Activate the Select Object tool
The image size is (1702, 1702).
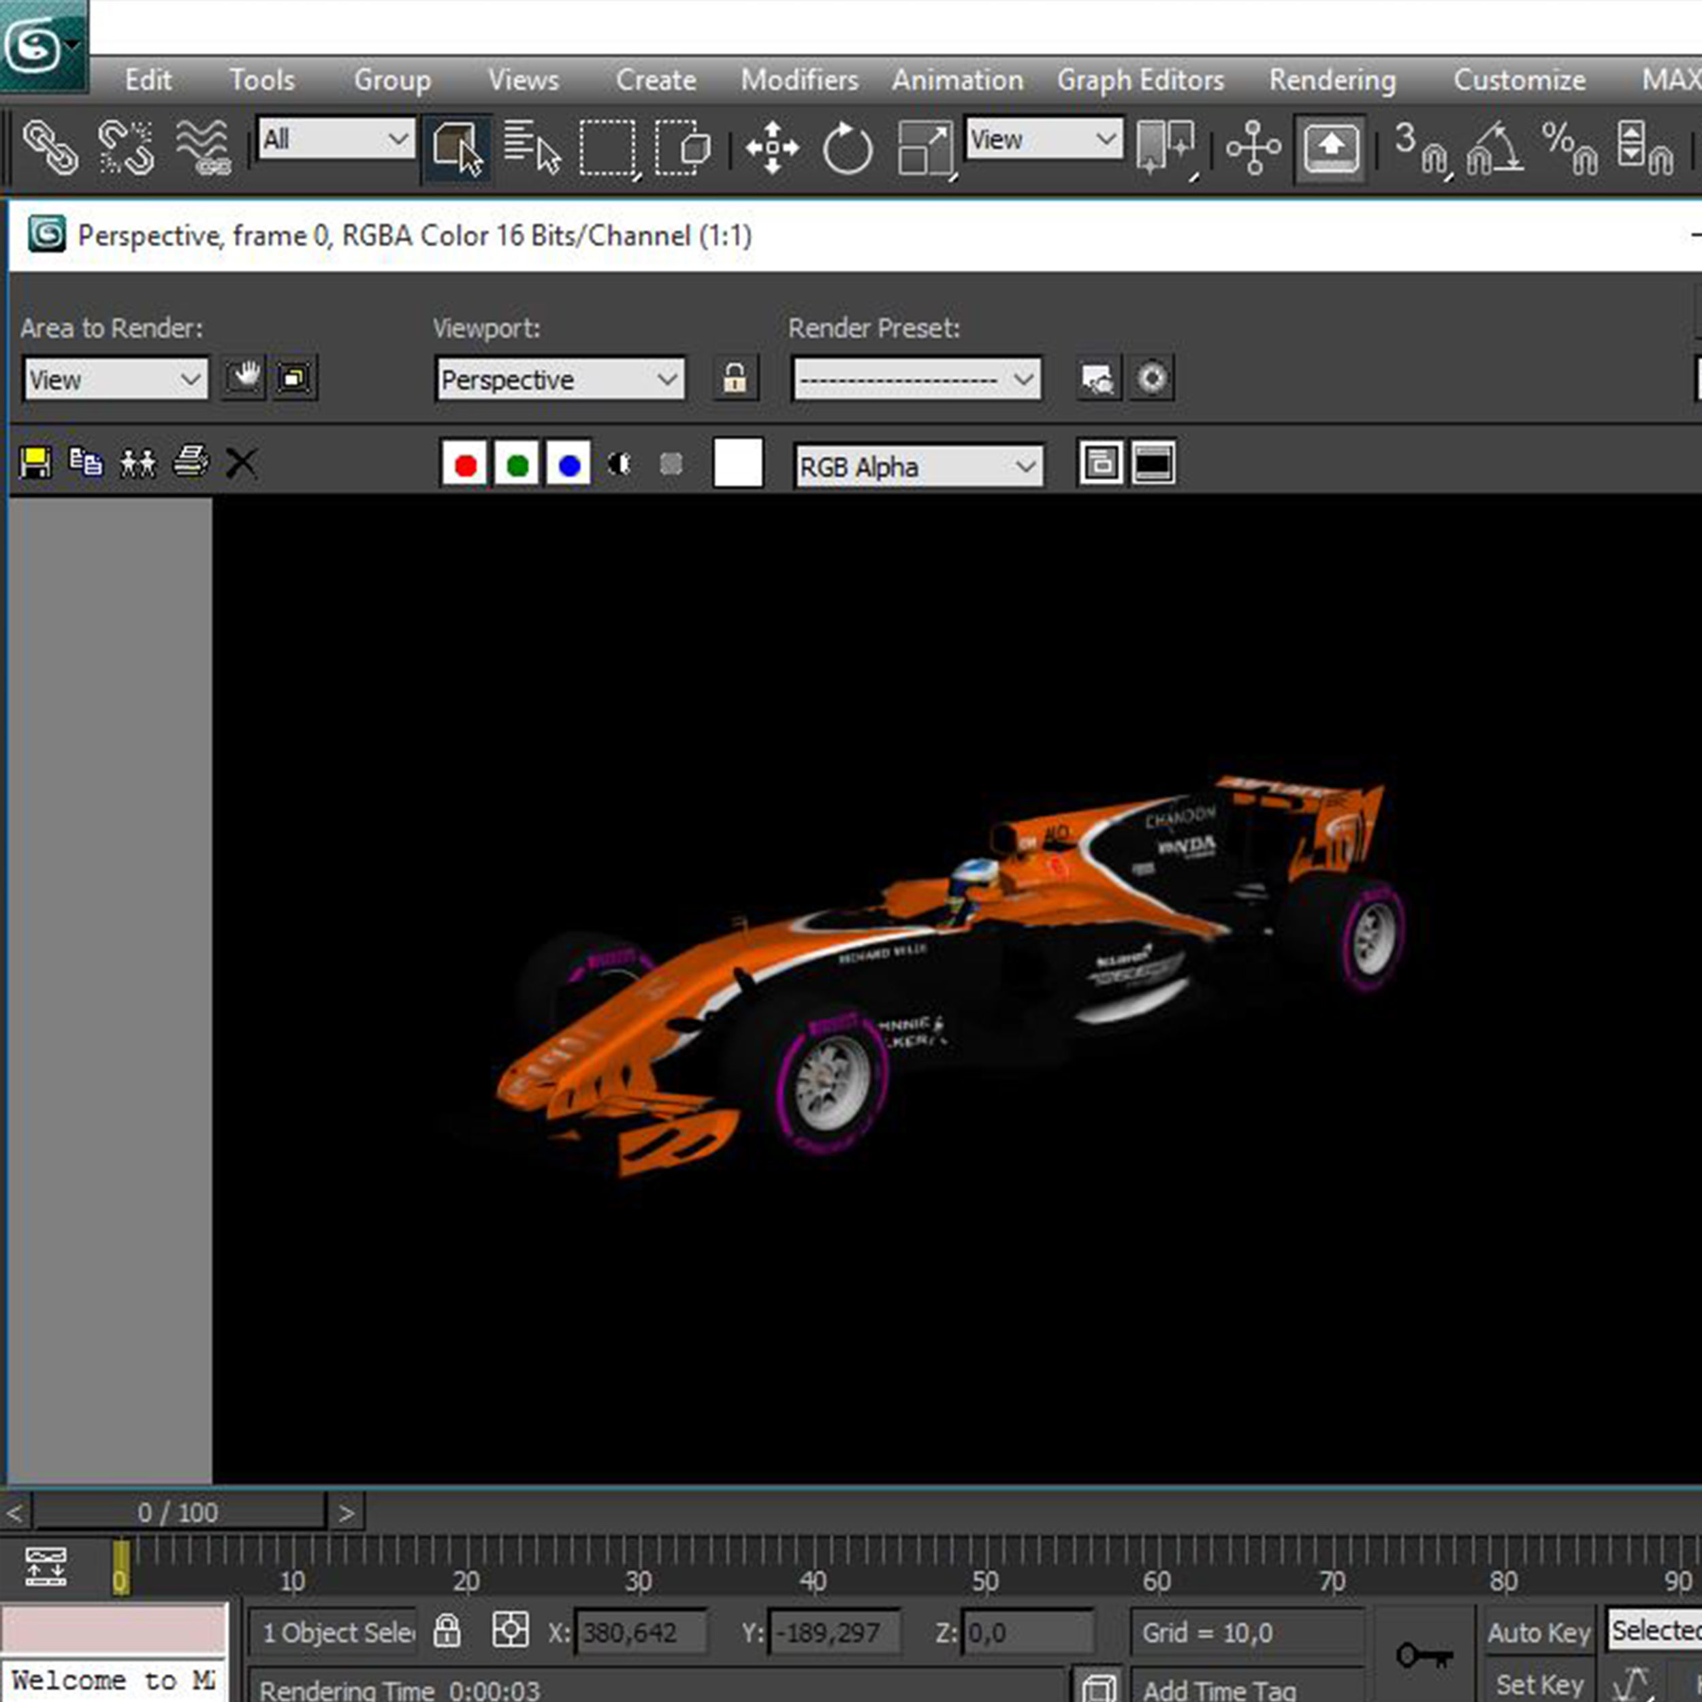coord(456,148)
